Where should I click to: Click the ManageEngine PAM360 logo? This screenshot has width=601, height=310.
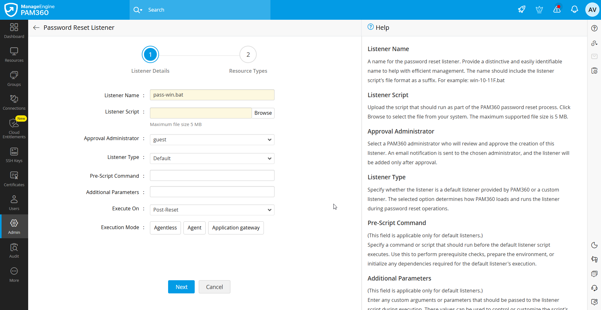pos(29,10)
